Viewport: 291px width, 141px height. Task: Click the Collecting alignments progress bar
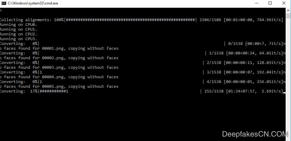click(x=130, y=20)
